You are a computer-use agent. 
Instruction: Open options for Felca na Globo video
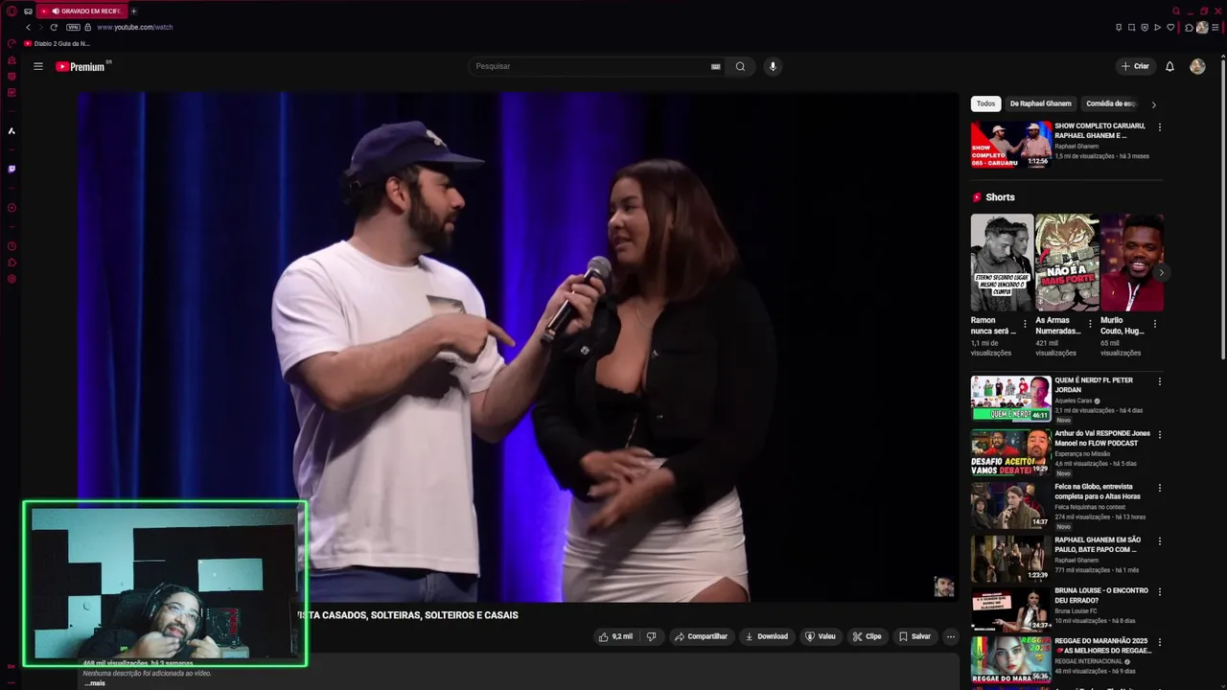tap(1160, 488)
